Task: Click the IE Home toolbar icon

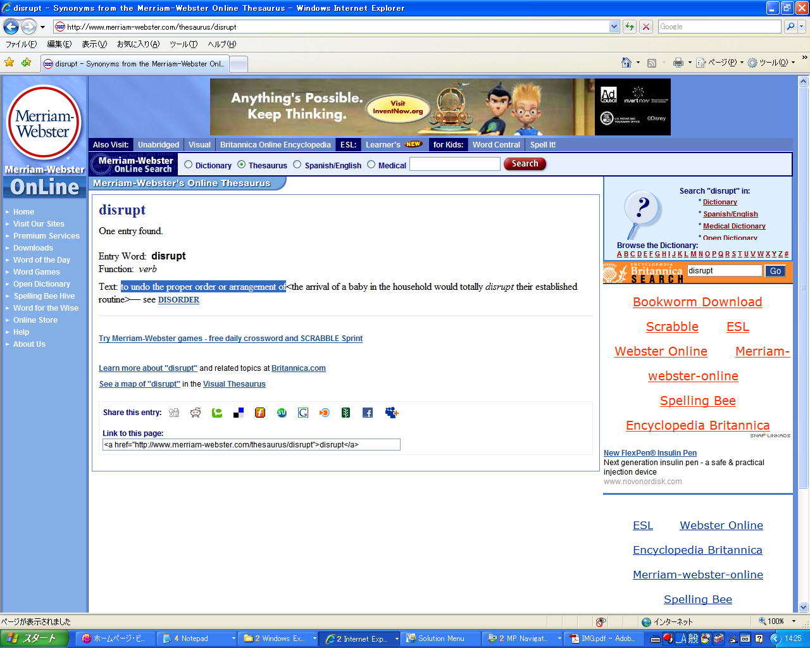Action: (626, 63)
